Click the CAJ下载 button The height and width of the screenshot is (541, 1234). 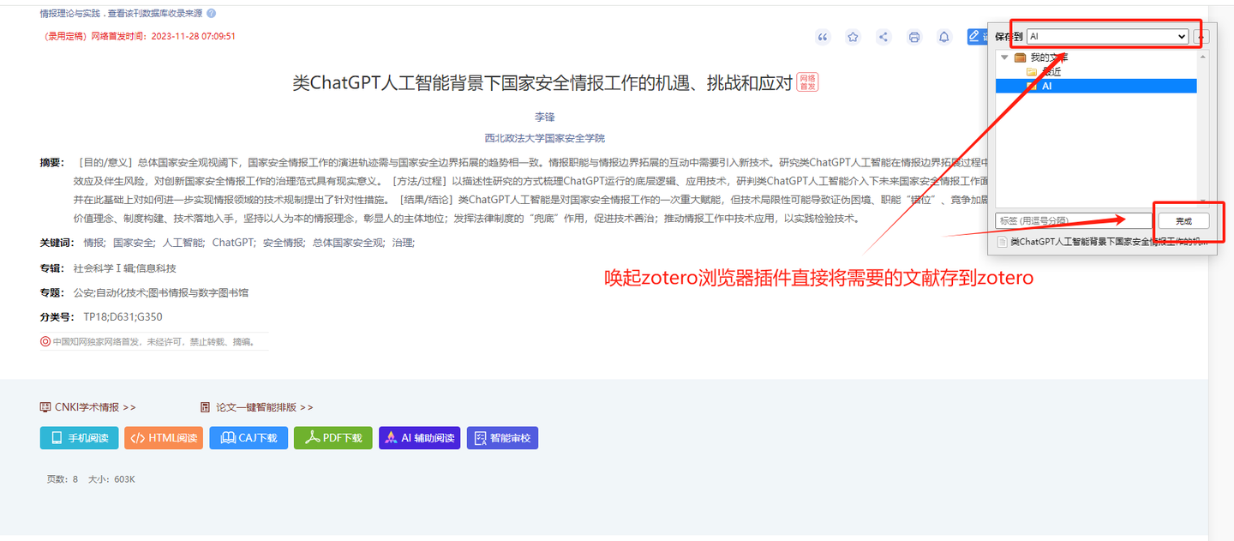[249, 438]
